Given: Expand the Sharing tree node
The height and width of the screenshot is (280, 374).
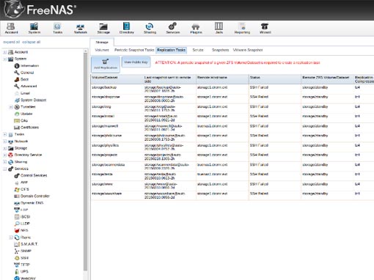Looking at the screenshot, I should point(5,162).
